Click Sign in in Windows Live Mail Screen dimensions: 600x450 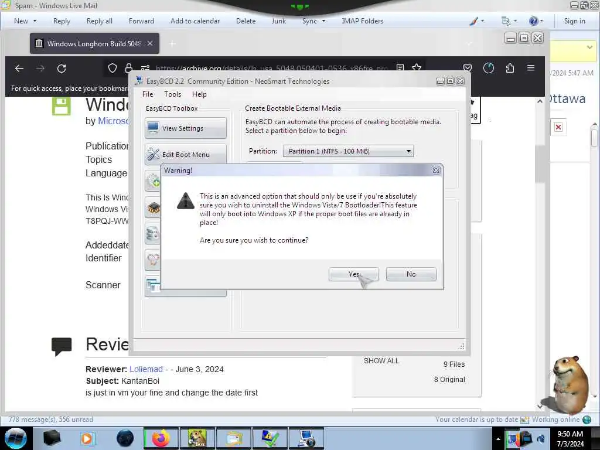(x=574, y=21)
